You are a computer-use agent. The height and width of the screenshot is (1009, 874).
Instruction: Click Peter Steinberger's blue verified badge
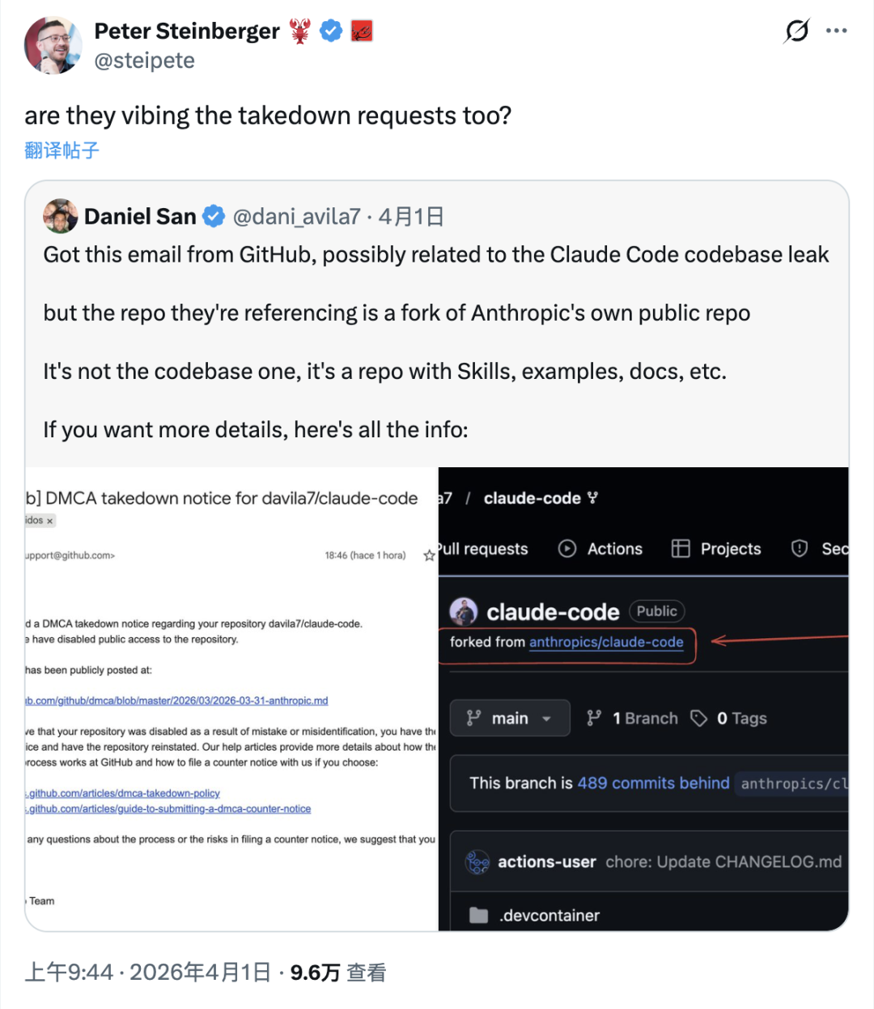[331, 32]
